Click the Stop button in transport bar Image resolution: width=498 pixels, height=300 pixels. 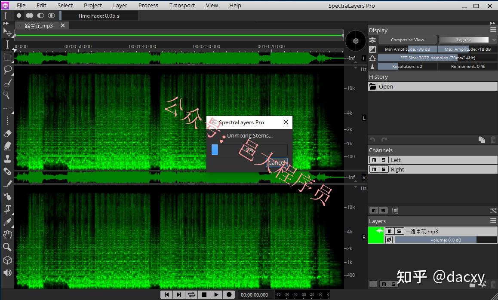(x=204, y=294)
